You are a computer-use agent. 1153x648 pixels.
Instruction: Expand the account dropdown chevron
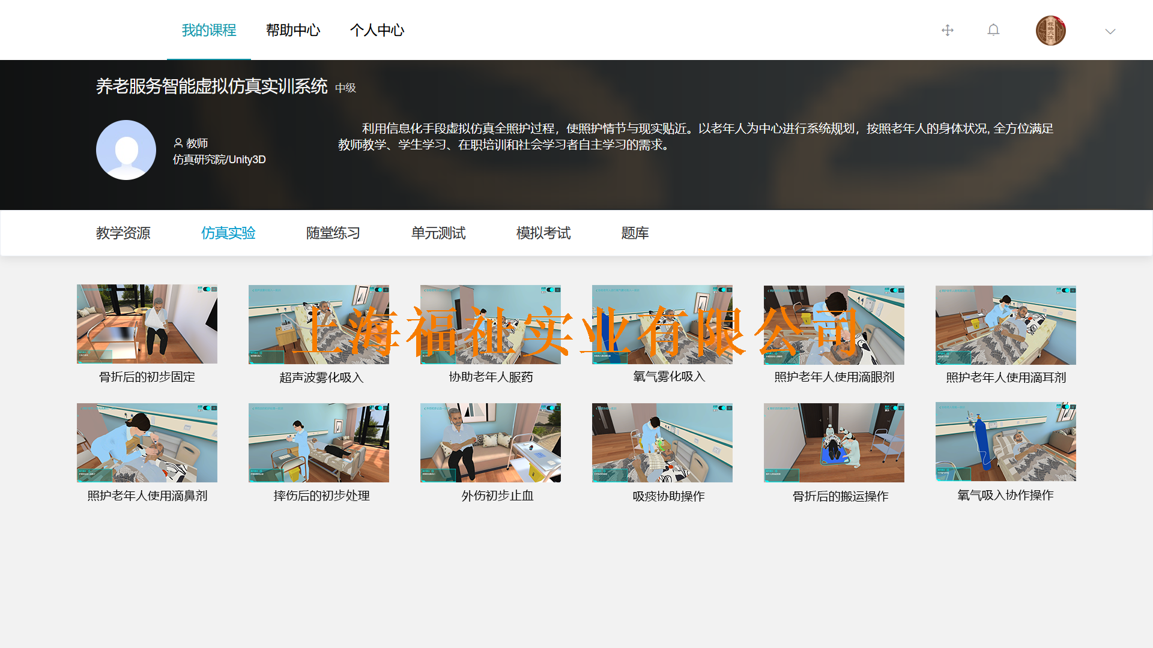[x=1110, y=31]
